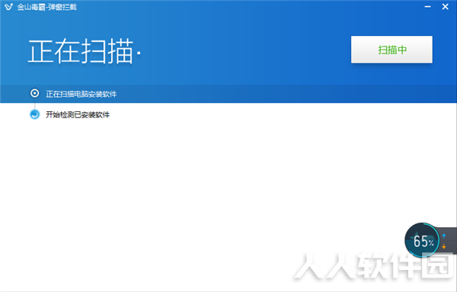
Task: Close the 金山毒霸 popup blocker window
Action: pyautogui.click(x=445, y=7)
